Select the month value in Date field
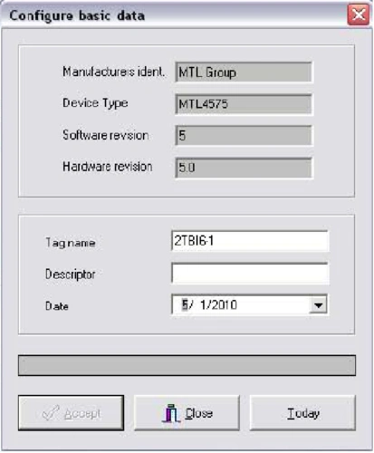The width and height of the screenshot is (374, 453). pyautogui.click(x=185, y=304)
